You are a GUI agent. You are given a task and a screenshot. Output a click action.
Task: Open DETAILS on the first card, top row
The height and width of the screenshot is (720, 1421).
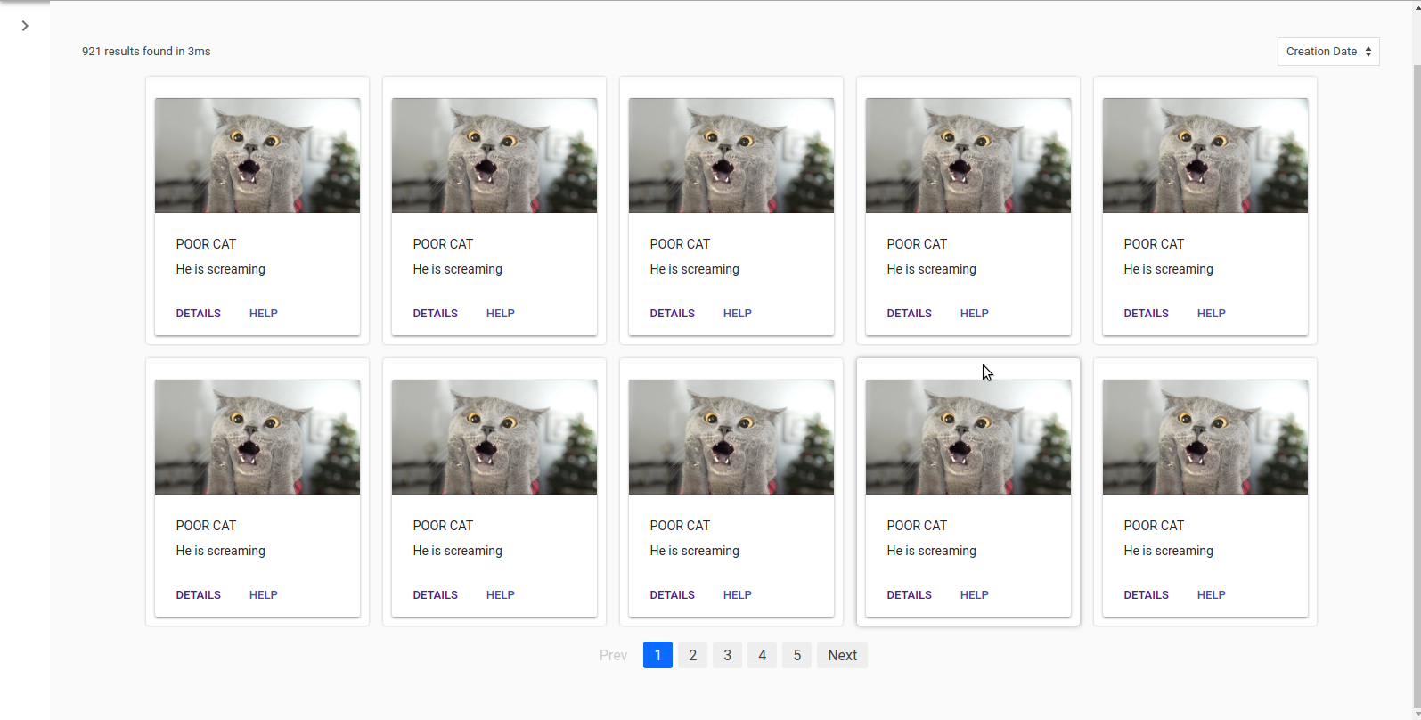pos(199,313)
